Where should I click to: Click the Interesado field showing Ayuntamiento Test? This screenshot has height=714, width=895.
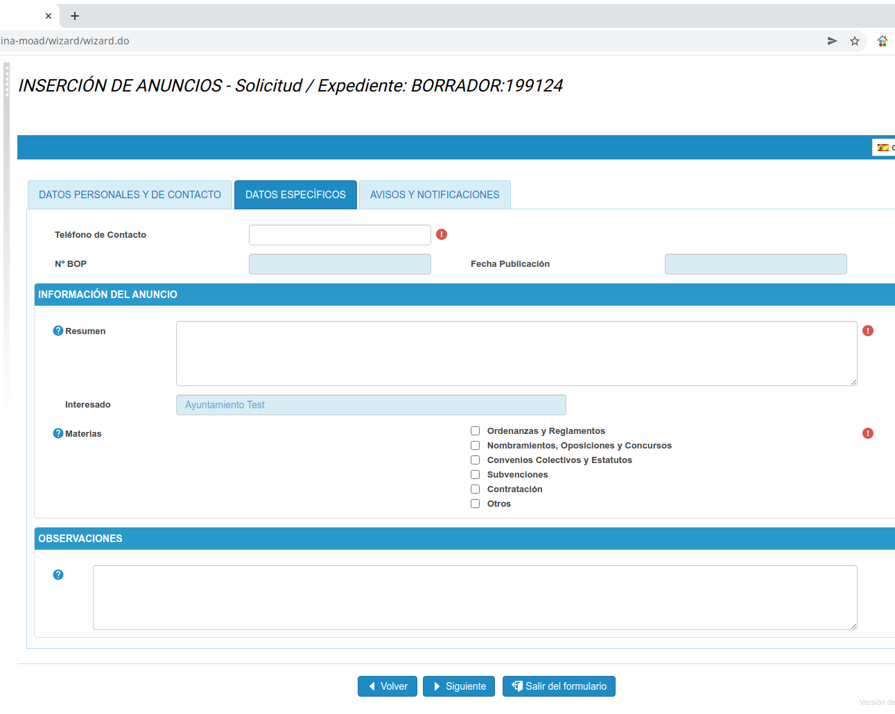click(x=371, y=405)
